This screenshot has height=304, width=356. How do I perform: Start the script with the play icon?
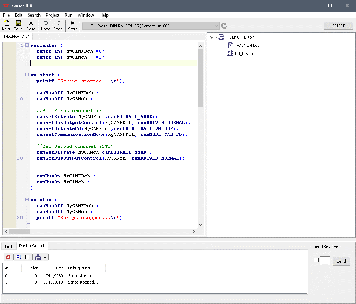click(x=73, y=23)
